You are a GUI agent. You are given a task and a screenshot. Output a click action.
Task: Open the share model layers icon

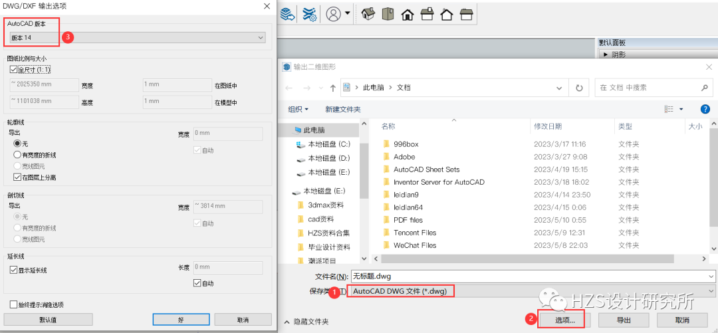[288, 14]
